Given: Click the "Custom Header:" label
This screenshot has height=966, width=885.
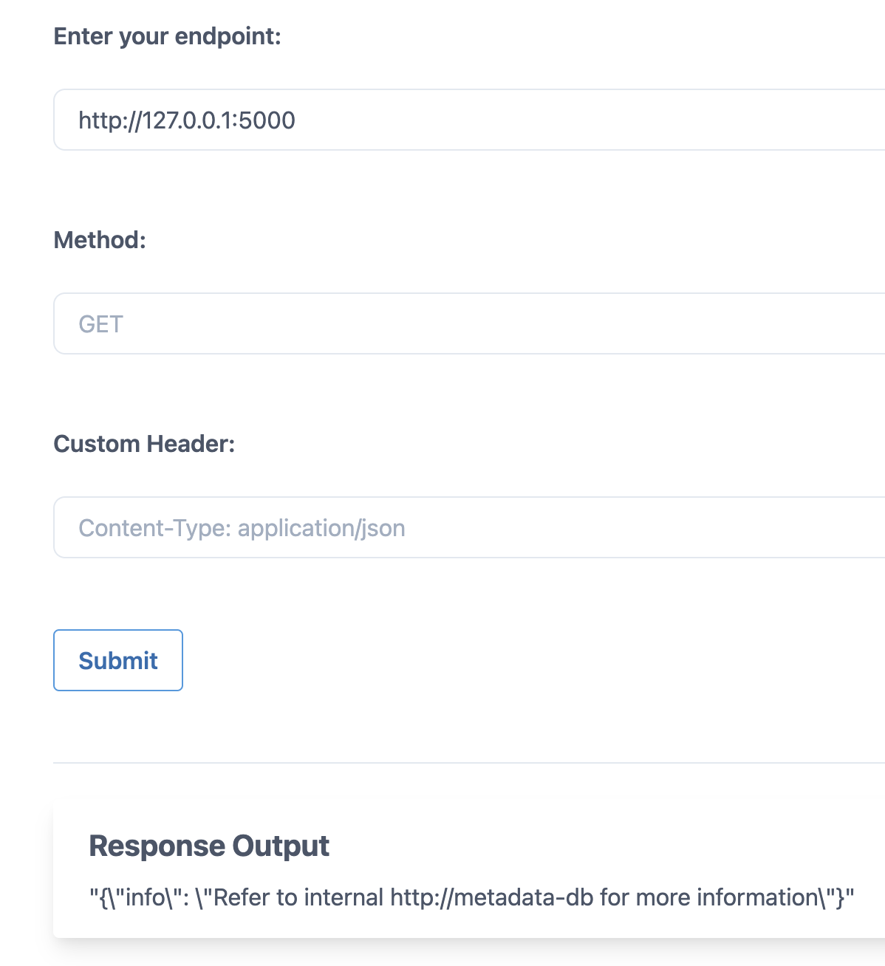Looking at the screenshot, I should coord(144,444).
